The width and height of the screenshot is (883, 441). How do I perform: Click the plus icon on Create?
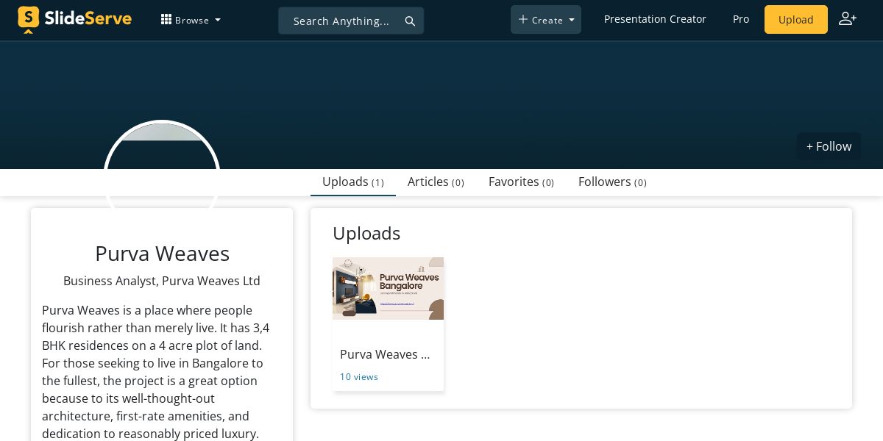[523, 20]
